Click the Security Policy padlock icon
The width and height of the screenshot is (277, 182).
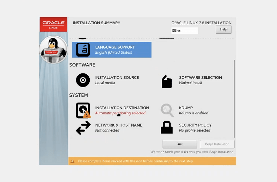[x=167, y=127]
